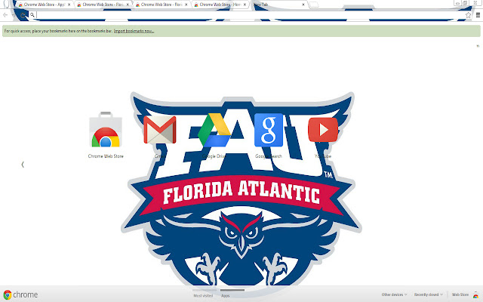483x302 pixels.
Task: Close the 'Chrome Web Store - Hom' tab
Action: pos(245,5)
